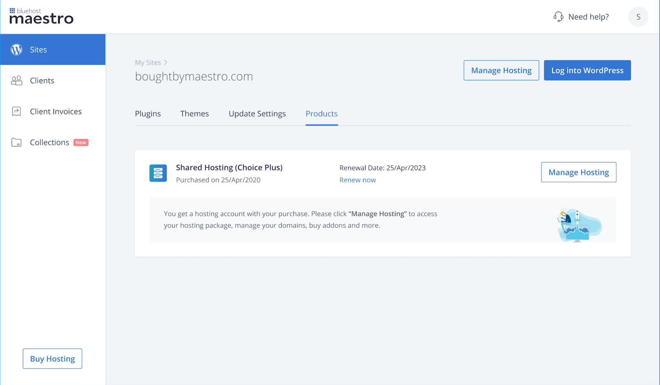The width and height of the screenshot is (660, 385).
Task: Click Shared Hosting (Choice Plus) product name
Action: pyautogui.click(x=229, y=168)
